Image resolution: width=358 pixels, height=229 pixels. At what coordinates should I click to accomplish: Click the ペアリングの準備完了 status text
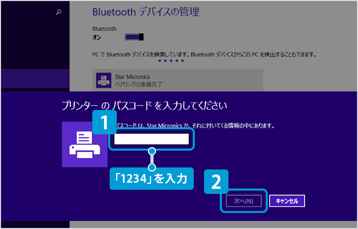coord(139,84)
